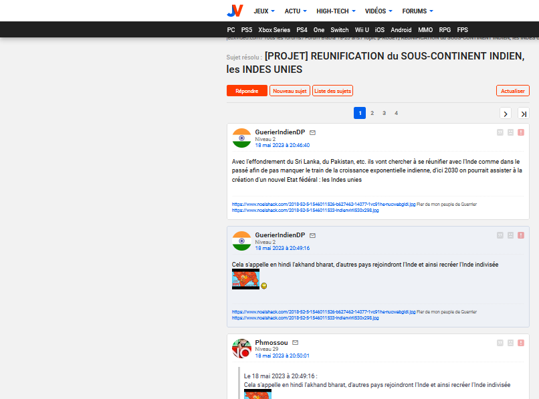Open the akhand bharat map image
Viewport: 539px width, 399px height.
(245, 279)
